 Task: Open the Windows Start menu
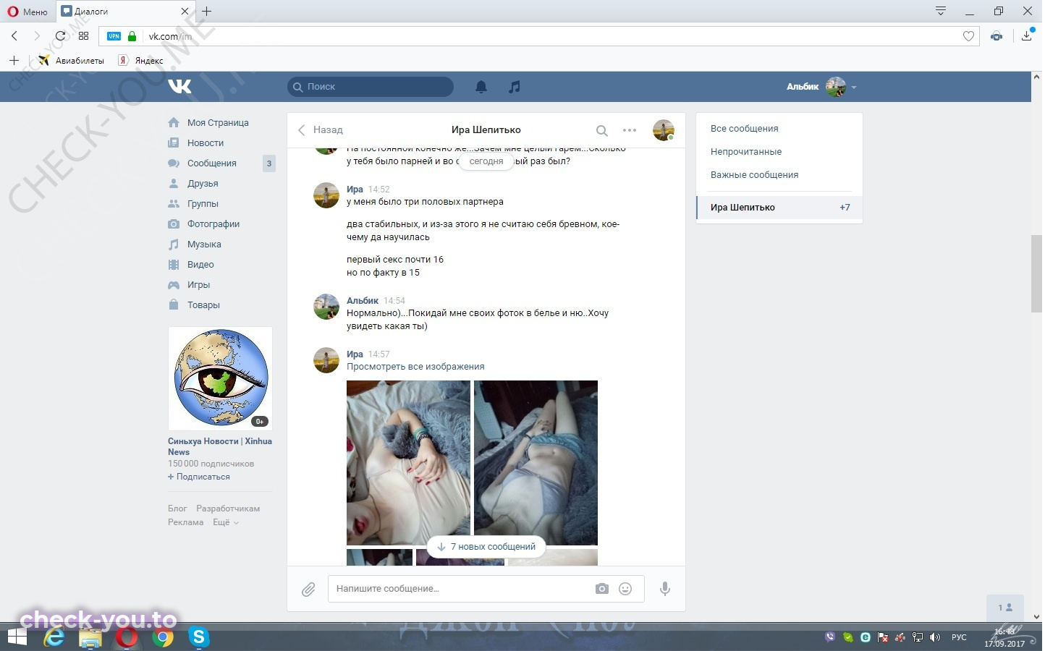16,637
